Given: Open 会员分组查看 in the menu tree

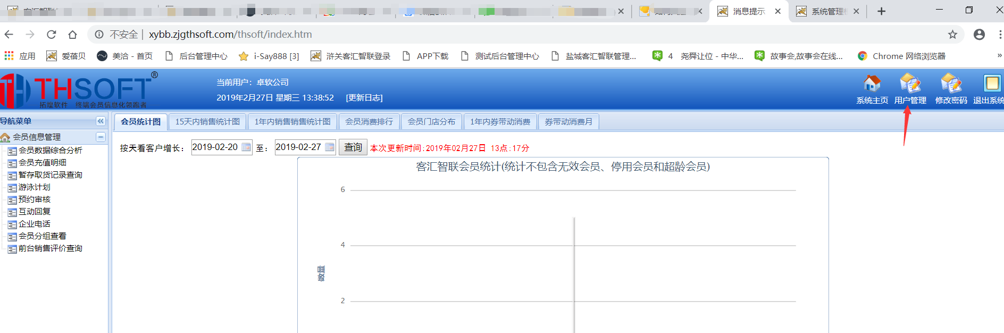Looking at the screenshot, I should pos(43,236).
